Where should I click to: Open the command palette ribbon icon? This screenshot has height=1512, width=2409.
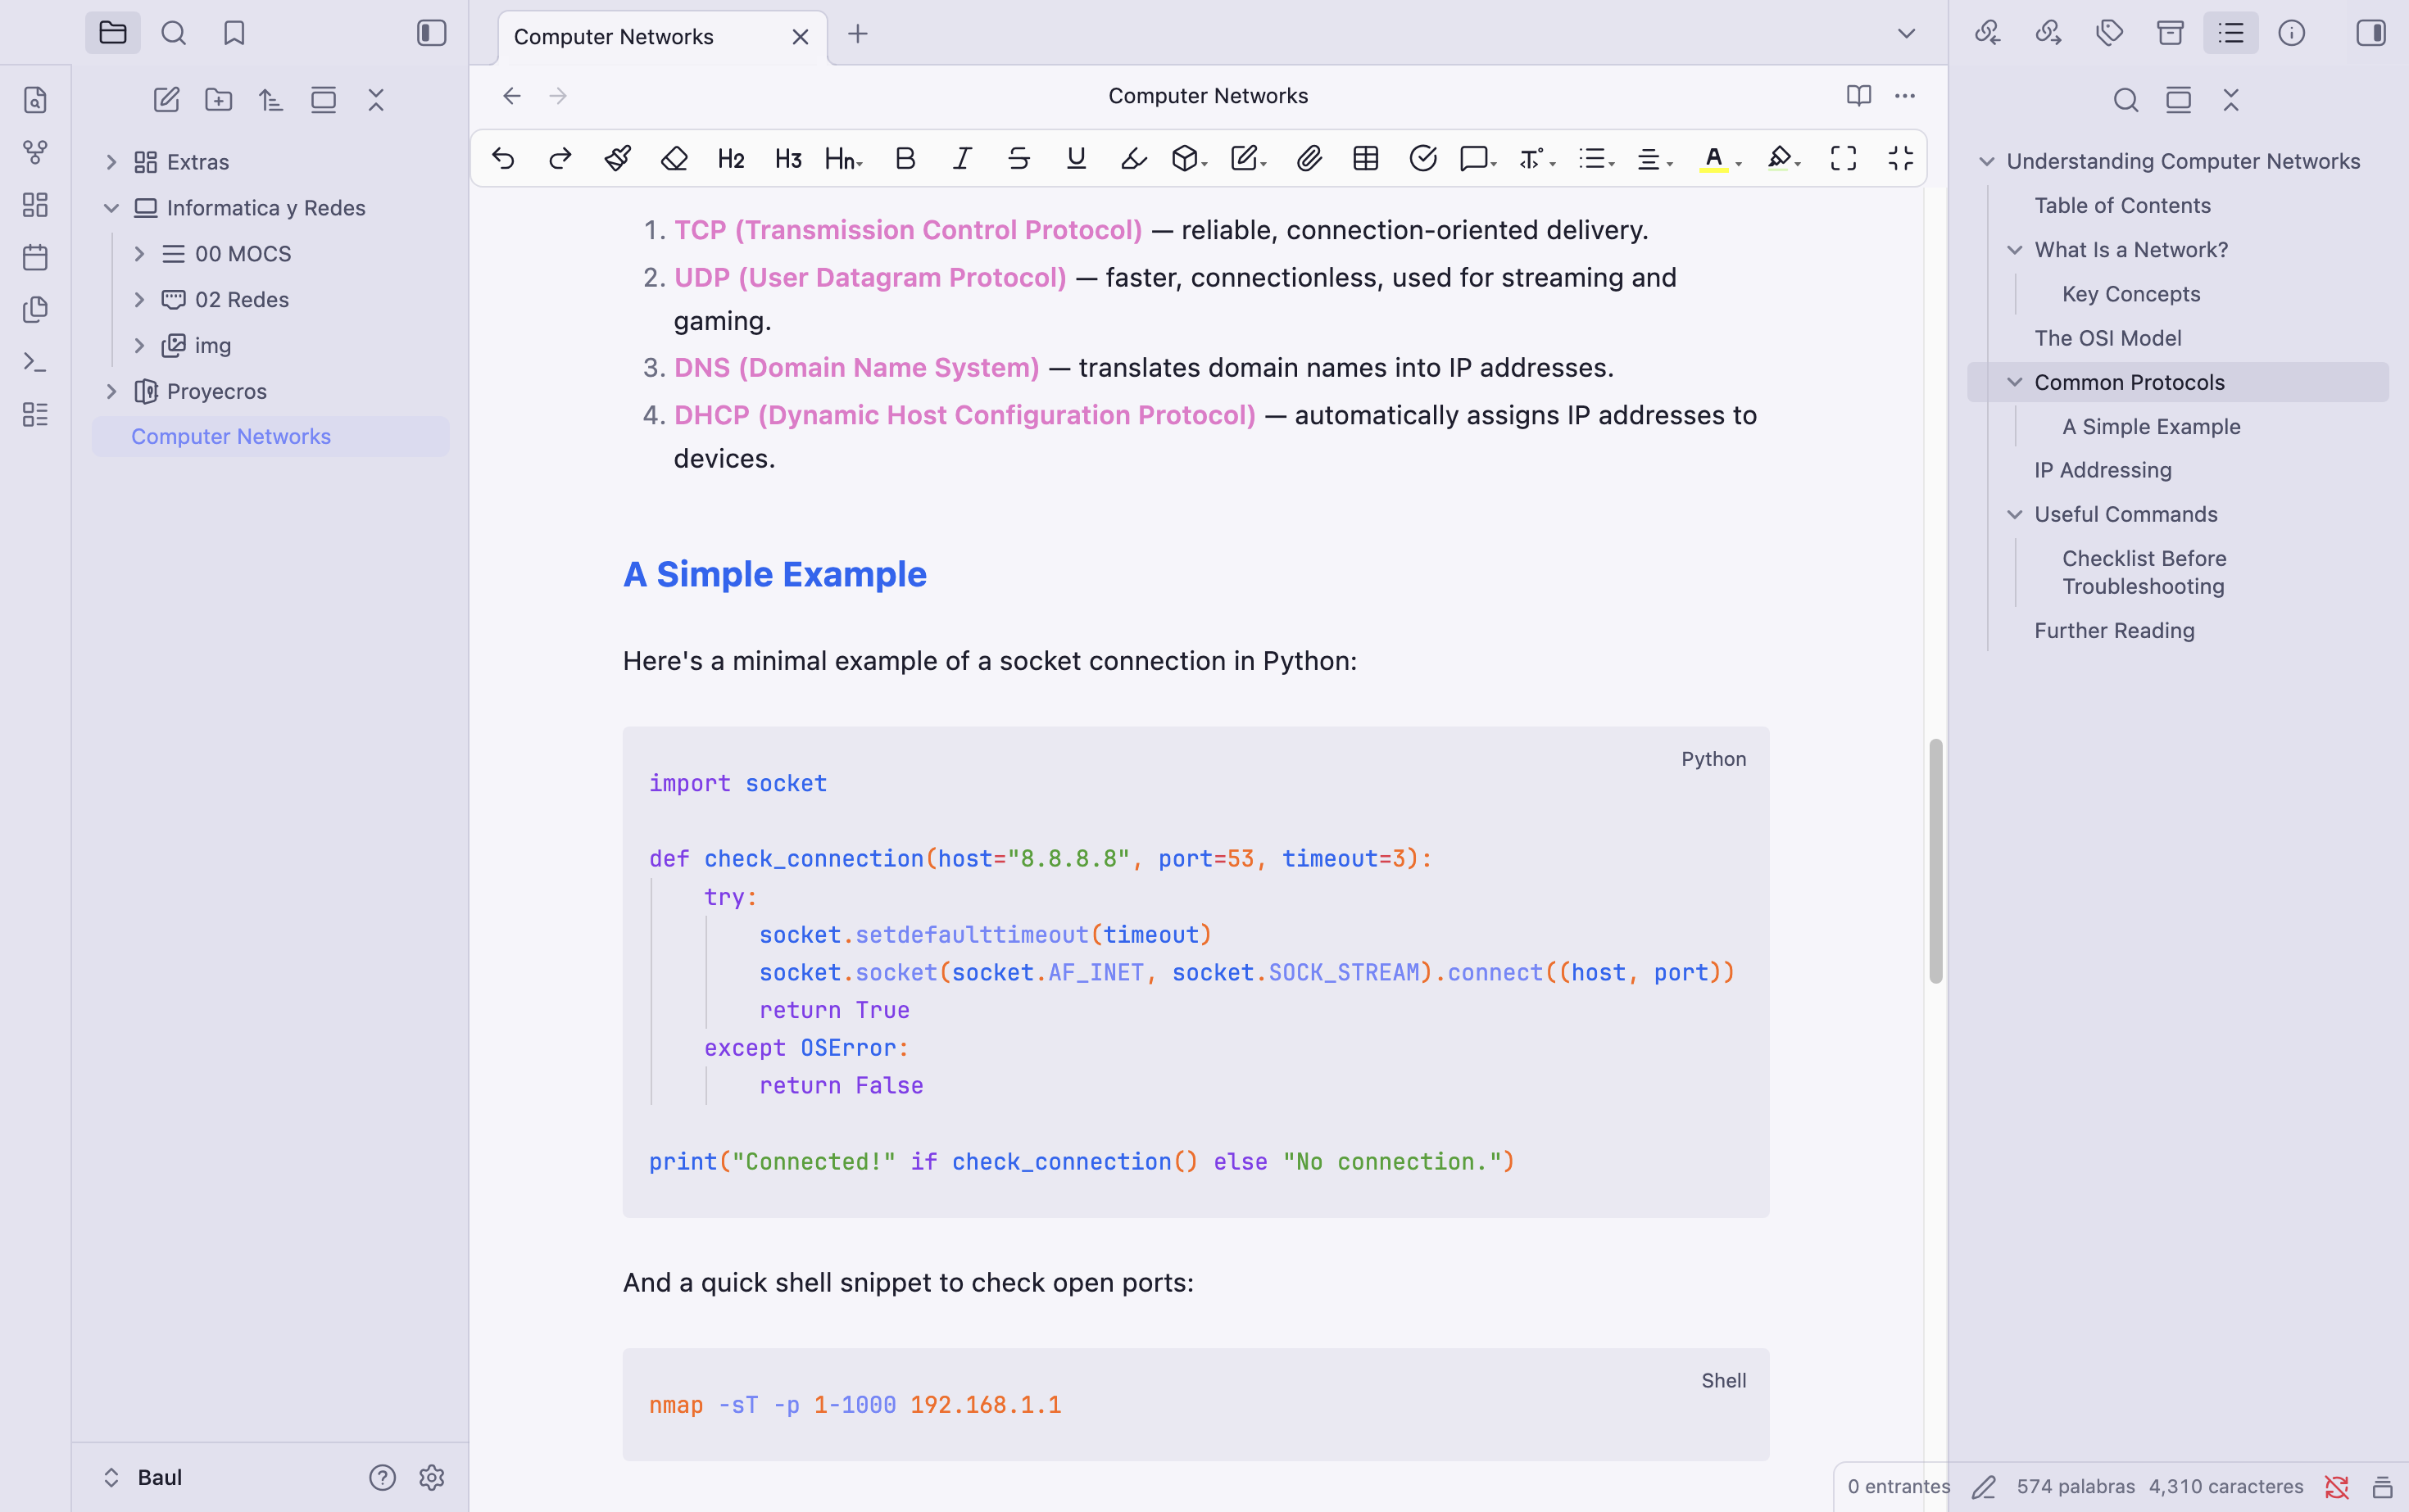tap(35, 361)
